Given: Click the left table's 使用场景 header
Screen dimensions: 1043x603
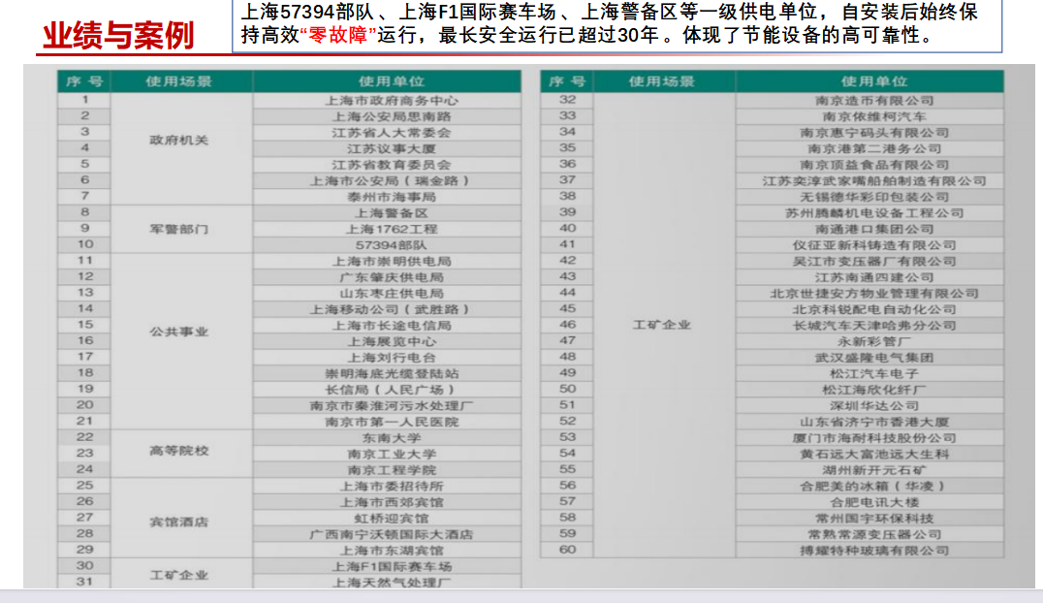Looking at the screenshot, I should click(179, 81).
